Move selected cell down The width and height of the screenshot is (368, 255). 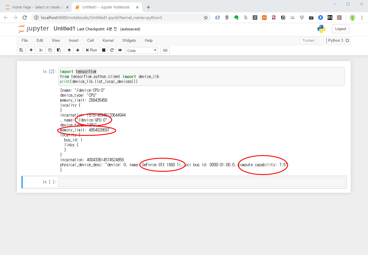click(78, 50)
